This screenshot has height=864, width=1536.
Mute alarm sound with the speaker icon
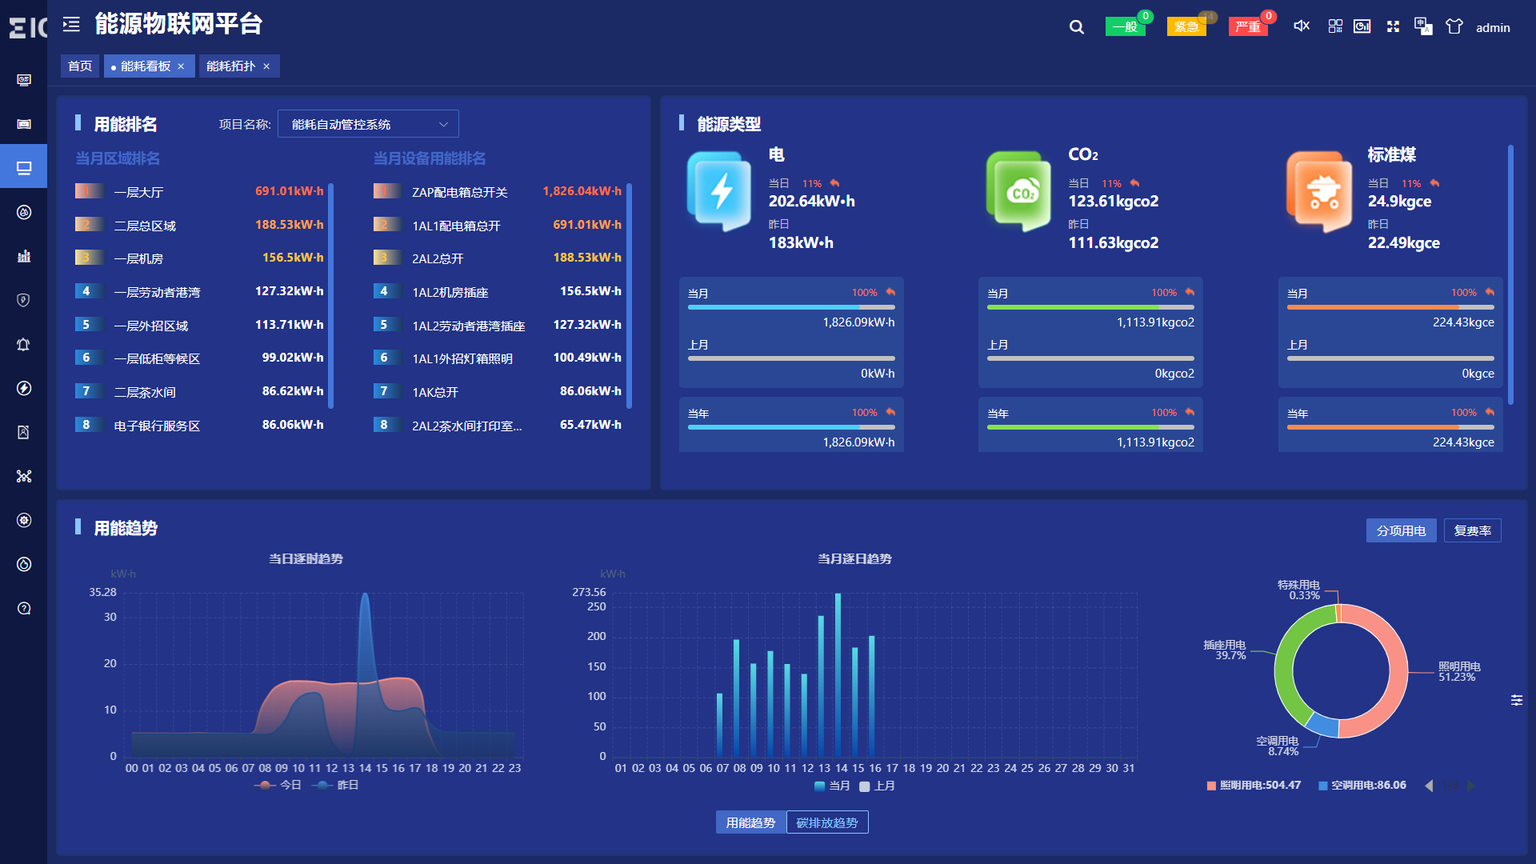pos(1302,26)
